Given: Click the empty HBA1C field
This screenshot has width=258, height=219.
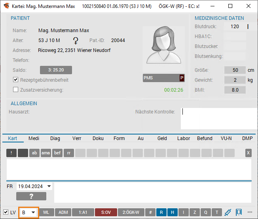Looking at the screenshot, I should [x=235, y=36].
